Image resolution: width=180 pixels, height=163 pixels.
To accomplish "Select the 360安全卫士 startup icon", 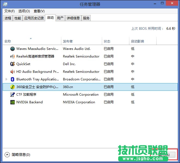I will click(x=12, y=87).
